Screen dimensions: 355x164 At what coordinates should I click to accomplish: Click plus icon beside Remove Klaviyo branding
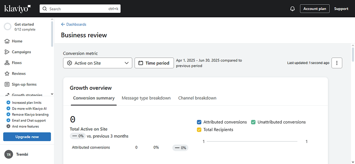(x=8, y=114)
